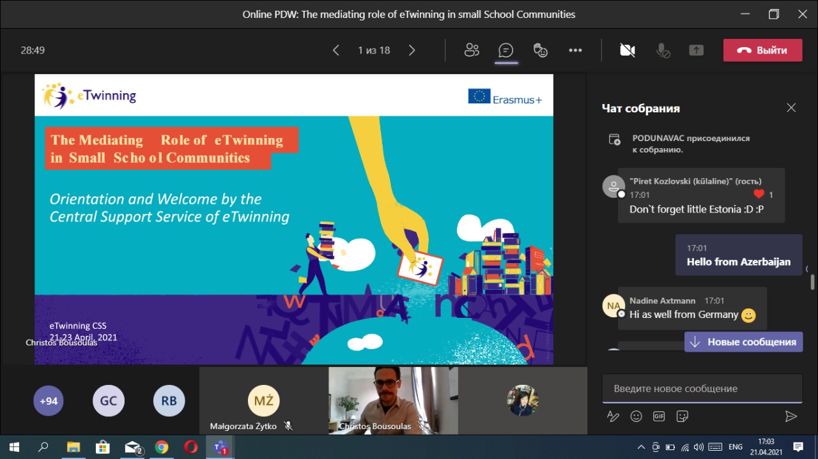
Task: Jump to Новые сообщения new messages
Action: click(743, 342)
